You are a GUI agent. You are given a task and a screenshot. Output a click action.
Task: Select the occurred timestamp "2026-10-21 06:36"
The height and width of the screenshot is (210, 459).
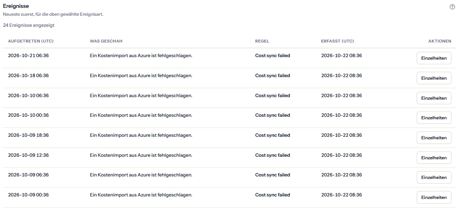pyautogui.click(x=28, y=56)
